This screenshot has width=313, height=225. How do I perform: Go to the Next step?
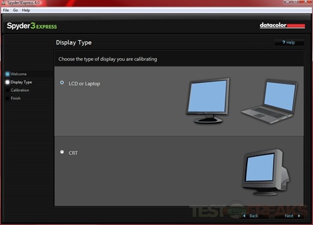[x=289, y=216]
